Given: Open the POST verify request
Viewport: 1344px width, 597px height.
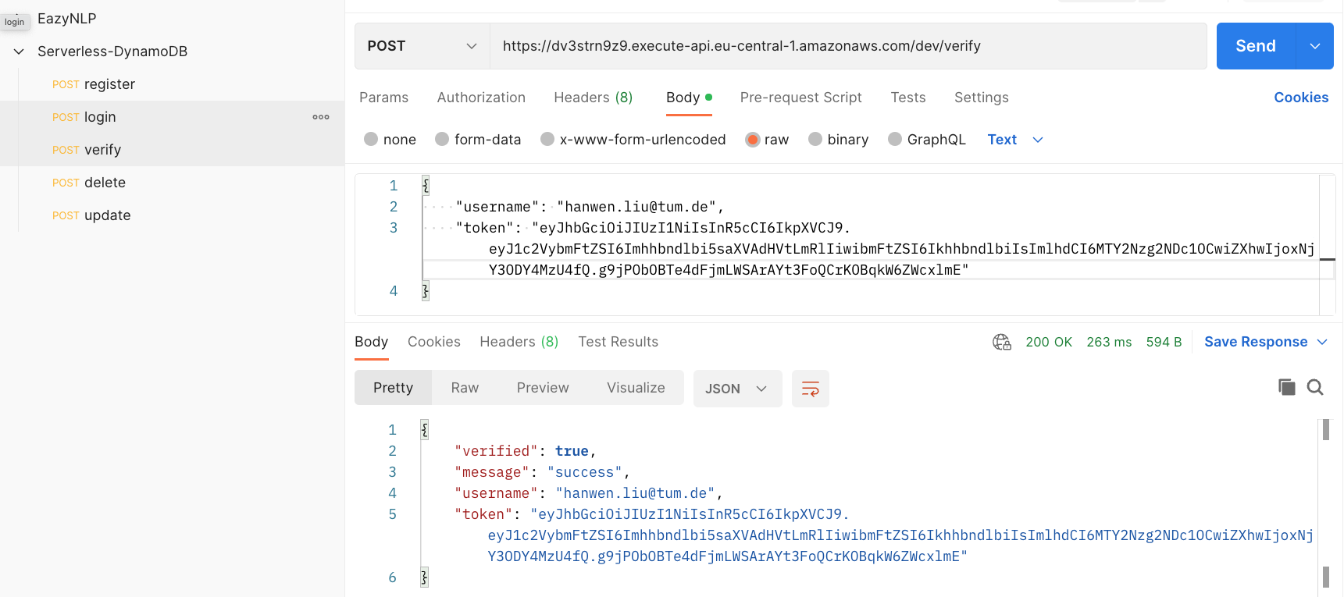Looking at the screenshot, I should click(172, 150).
